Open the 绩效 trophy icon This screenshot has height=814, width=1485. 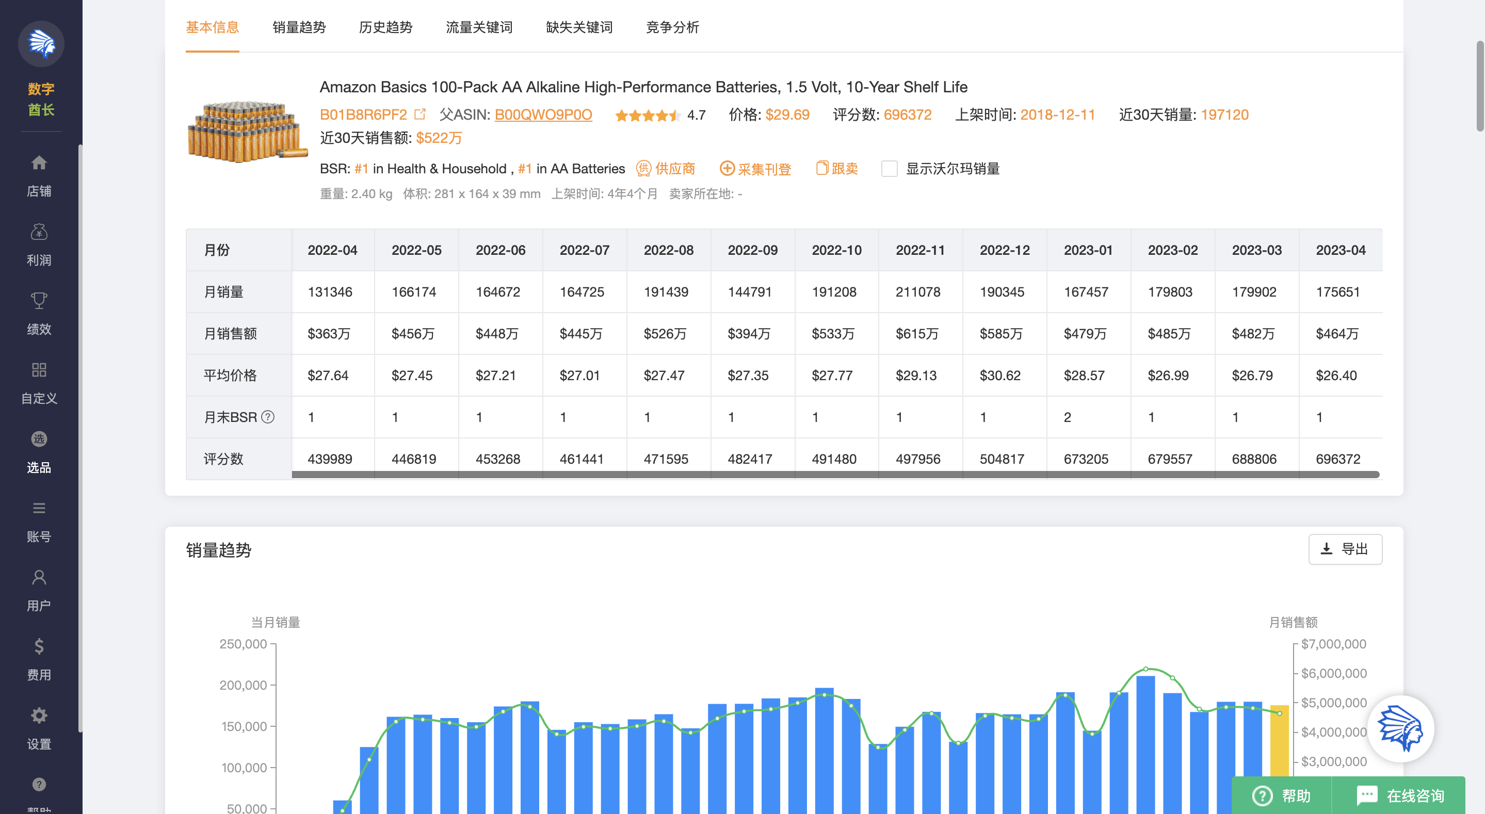pyautogui.click(x=39, y=301)
